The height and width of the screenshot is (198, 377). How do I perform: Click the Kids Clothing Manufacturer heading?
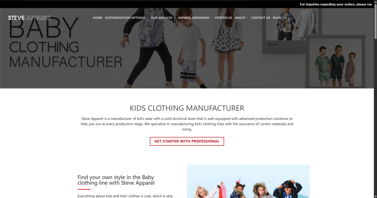coord(187,108)
